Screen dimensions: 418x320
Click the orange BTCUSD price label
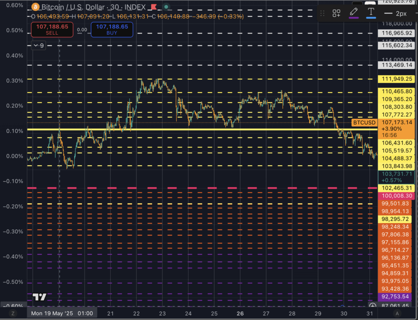pos(364,122)
